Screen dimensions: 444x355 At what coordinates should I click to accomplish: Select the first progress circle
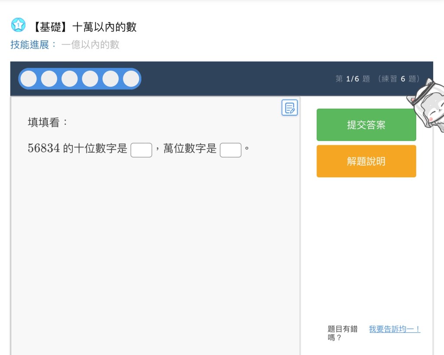(x=29, y=79)
